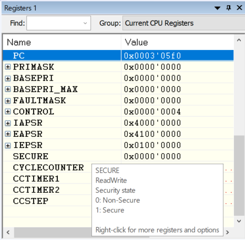Click the BASEPRI register name
The image size is (245, 240).
[34, 78]
